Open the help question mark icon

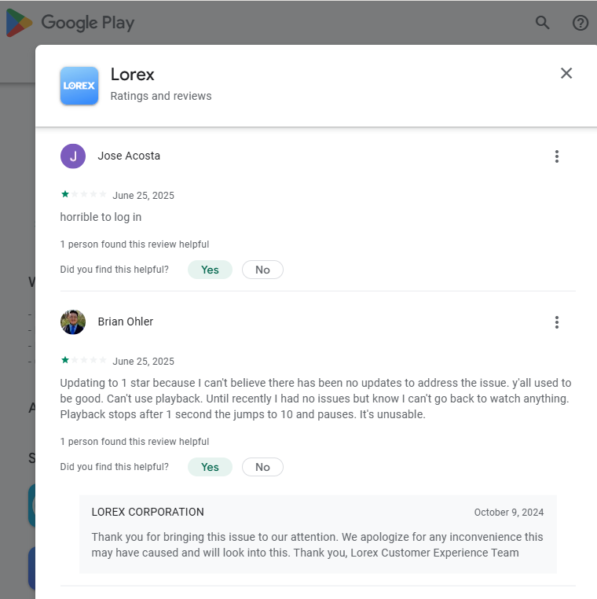[x=581, y=23]
